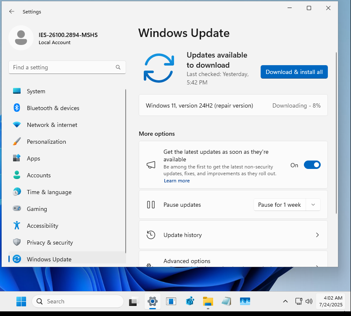Open Privacy & security settings

pyautogui.click(x=67, y=242)
